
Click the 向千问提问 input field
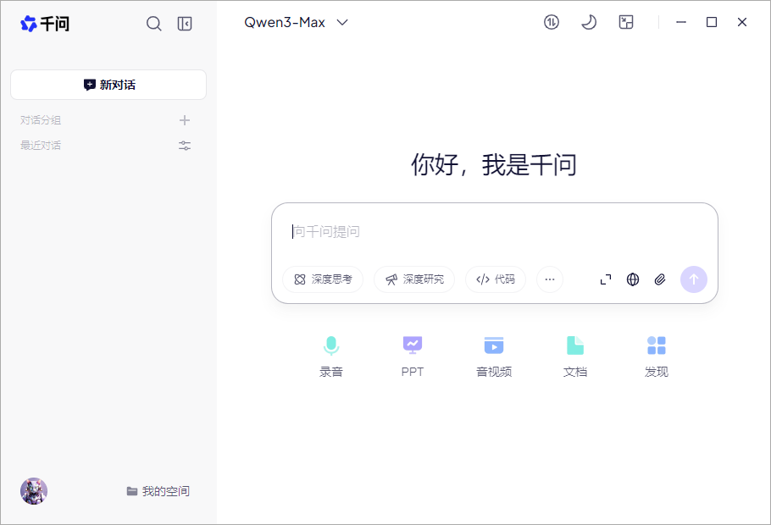pos(494,231)
